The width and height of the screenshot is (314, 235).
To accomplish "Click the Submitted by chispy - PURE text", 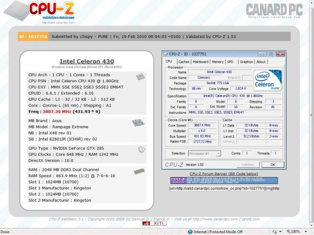I will 80,36.
